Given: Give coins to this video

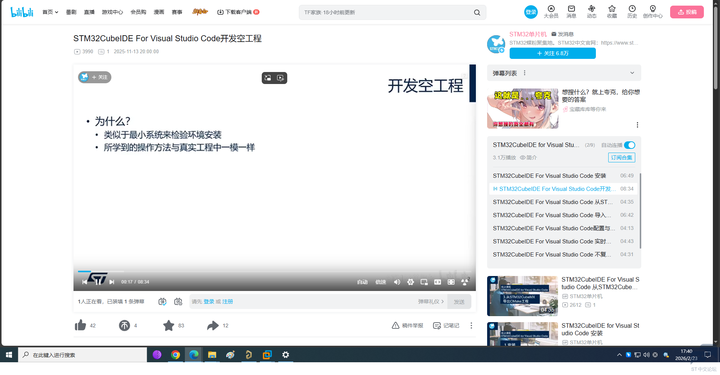Looking at the screenshot, I should tap(124, 325).
